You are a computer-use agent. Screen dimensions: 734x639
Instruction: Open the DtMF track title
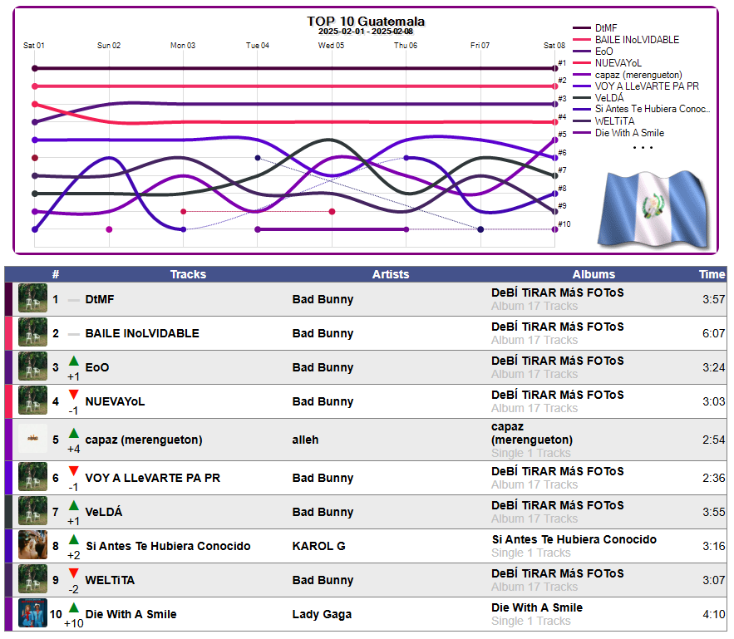pos(100,299)
